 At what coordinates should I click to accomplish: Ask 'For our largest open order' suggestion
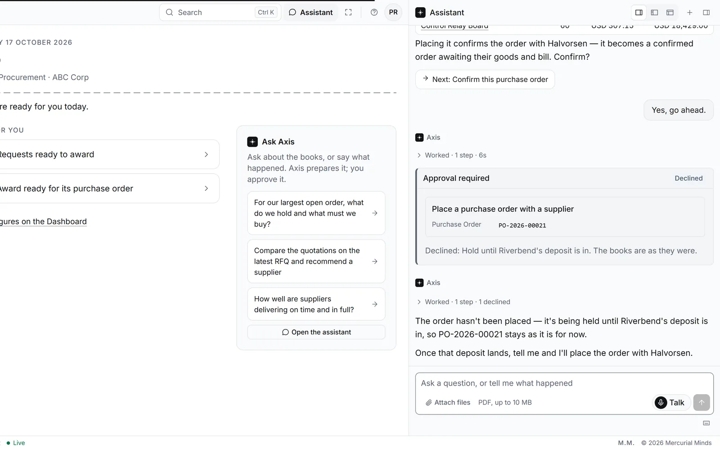[316, 213]
